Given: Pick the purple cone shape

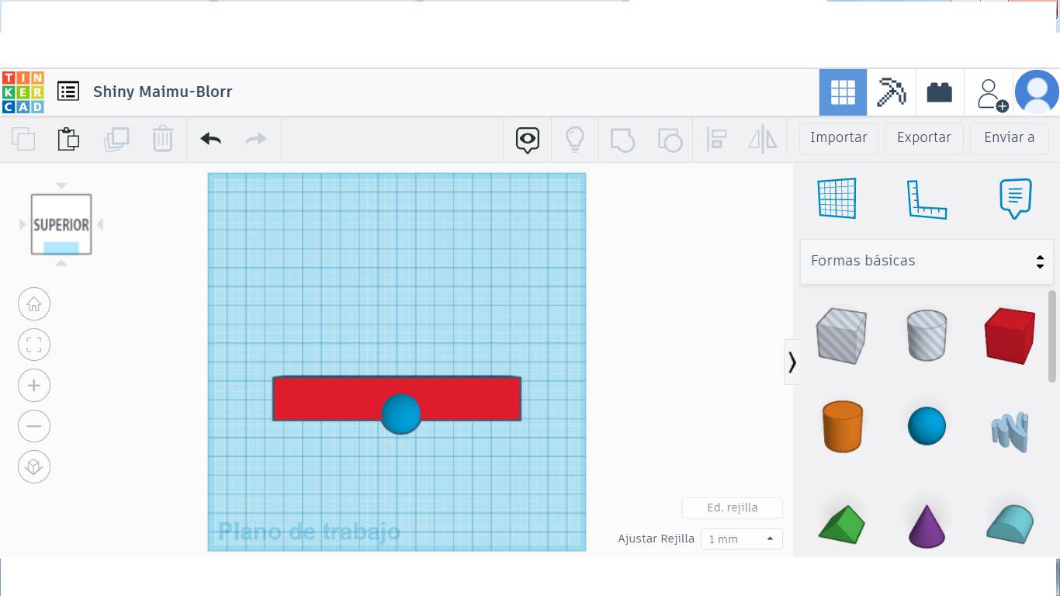Looking at the screenshot, I should 927,526.
